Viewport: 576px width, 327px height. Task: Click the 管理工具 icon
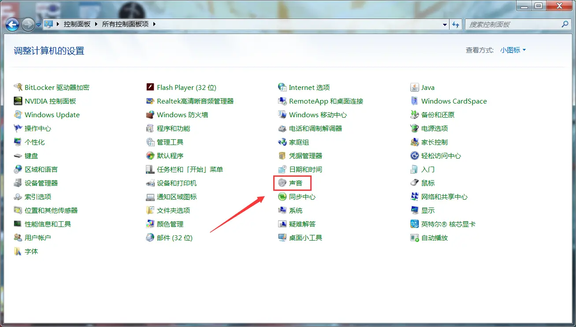pyautogui.click(x=150, y=142)
